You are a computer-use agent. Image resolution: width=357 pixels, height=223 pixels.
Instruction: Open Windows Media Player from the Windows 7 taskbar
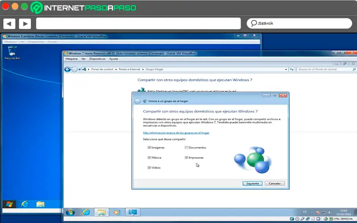point(116,212)
